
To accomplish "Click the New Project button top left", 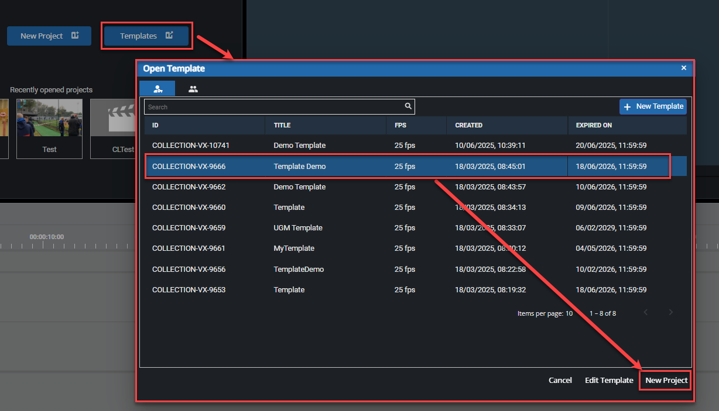I will 49,36.
